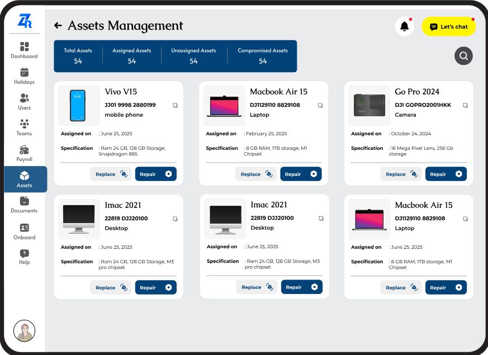
Task: Replace the Macbook Air assigned February 25, 2025
Action: click(256, 174)
